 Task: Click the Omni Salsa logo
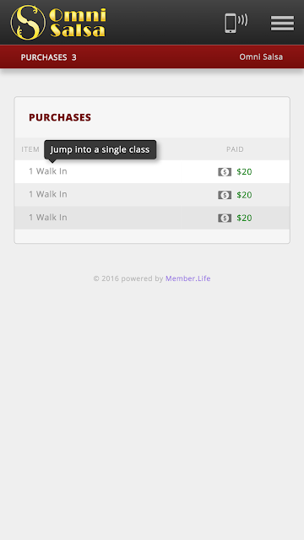point(58,23)
